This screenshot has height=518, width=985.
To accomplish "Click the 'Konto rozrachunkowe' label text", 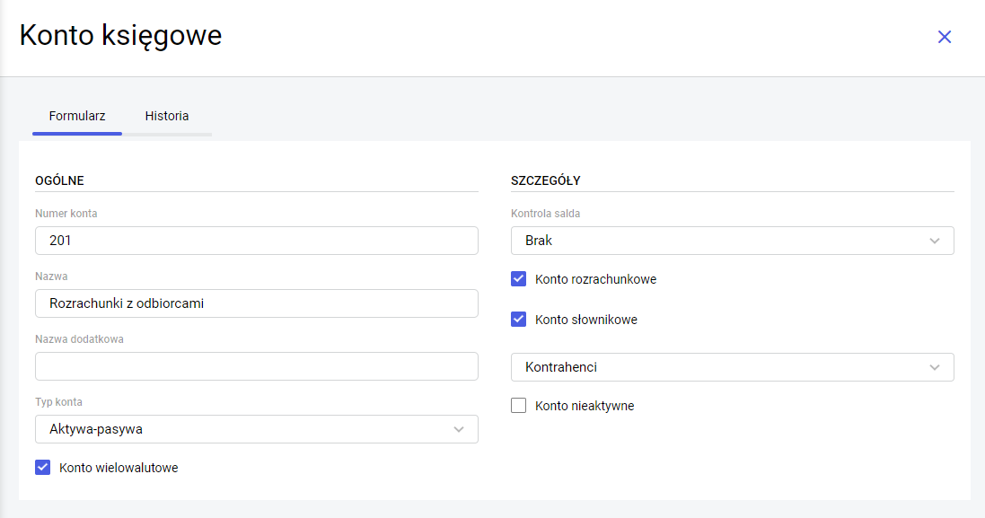I will 595,279.
